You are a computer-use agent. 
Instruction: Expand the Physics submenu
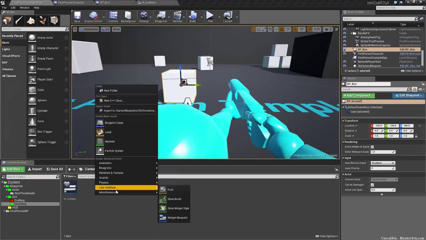pos(126,183)
